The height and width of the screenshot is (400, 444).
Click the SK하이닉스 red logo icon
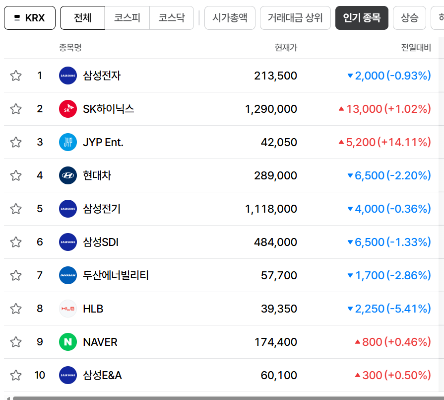pyautogui.click(x=68, y=109)
